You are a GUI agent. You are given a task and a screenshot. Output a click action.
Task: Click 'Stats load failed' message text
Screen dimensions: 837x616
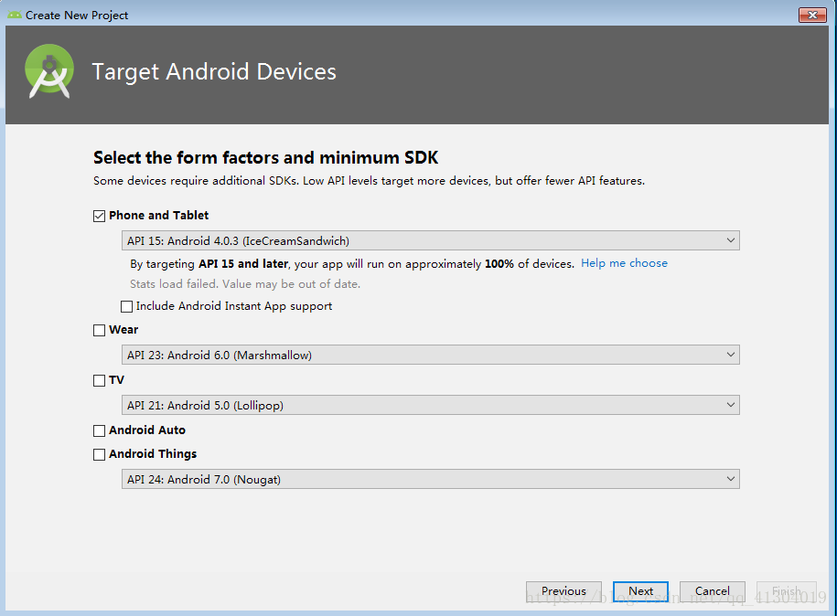point(245,283)
